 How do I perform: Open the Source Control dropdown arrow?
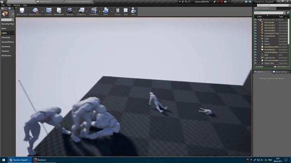42,12
